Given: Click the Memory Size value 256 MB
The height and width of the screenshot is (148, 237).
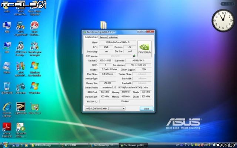Looking at the screenshot, I should (x=107, y=83).
